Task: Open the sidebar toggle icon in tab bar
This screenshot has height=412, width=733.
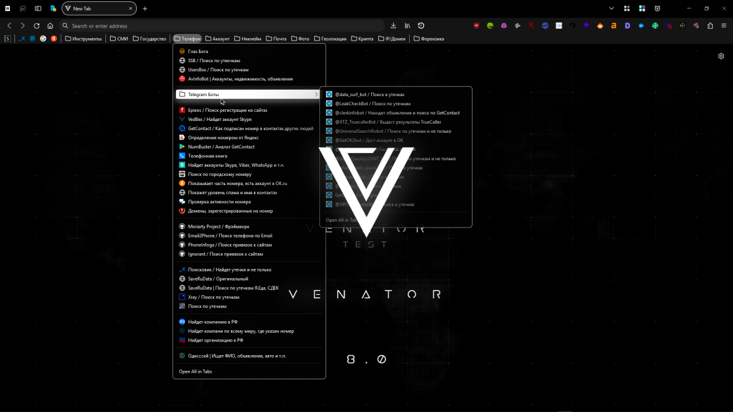Action: click(x=38, y=9)
